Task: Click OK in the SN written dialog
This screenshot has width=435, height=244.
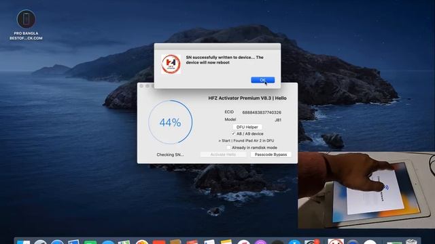Action: 263,80
